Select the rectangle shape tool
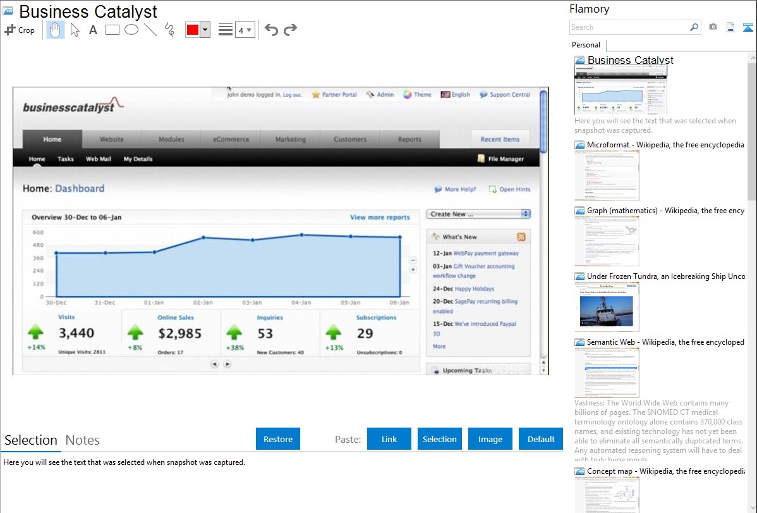 (112, 30)
